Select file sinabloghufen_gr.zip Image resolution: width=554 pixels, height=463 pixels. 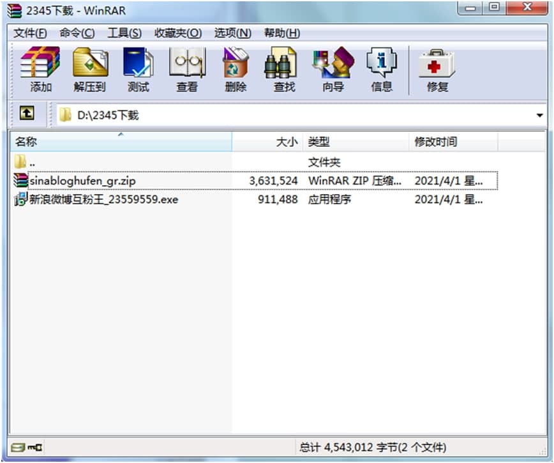click(82, 181)
